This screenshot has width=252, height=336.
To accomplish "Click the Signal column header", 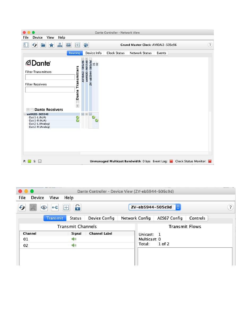I will 76,233.
